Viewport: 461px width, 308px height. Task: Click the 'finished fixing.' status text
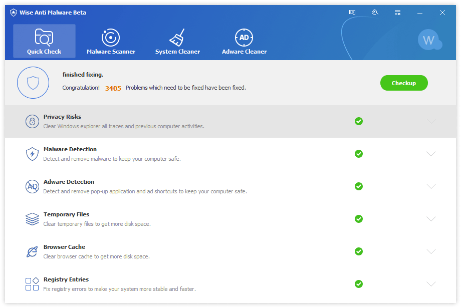83,75
